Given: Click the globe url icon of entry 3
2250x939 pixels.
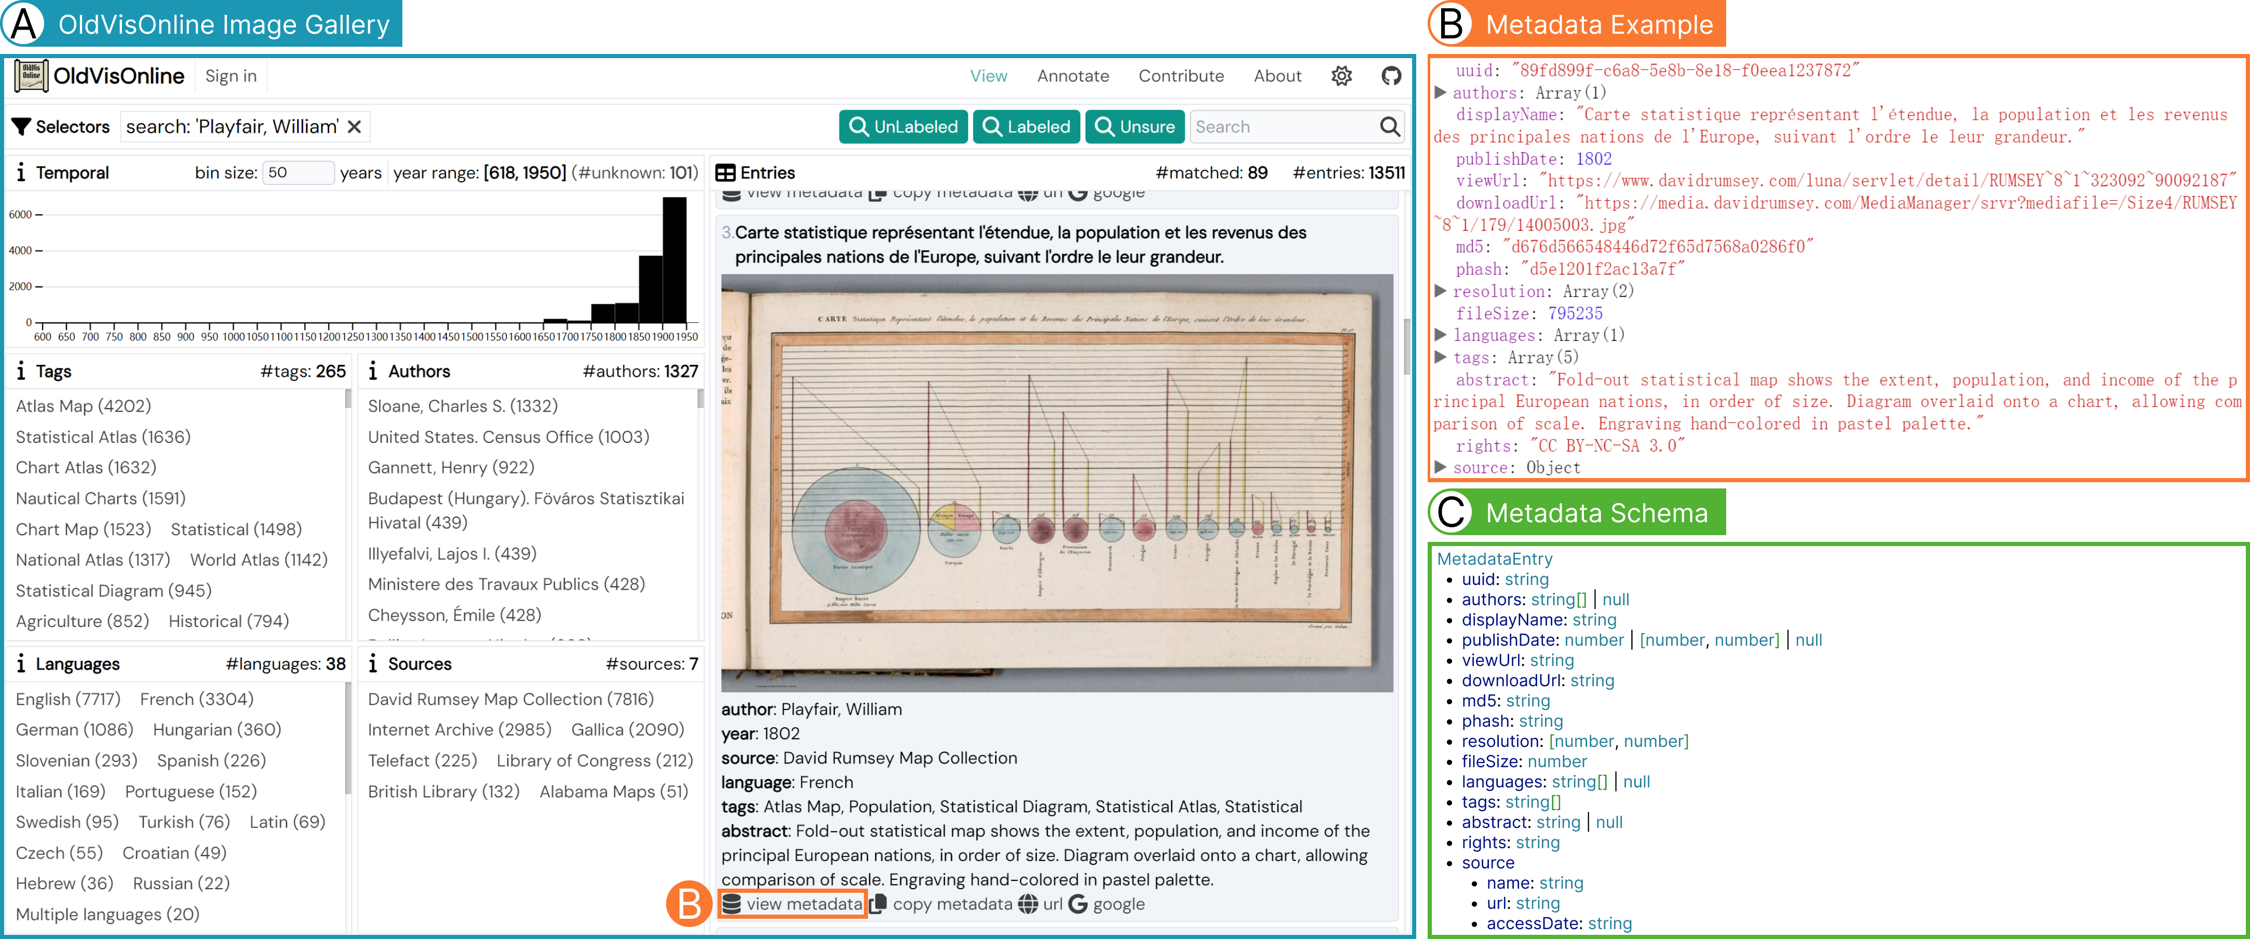Looking at the screenshot, I should (1028, 903).
